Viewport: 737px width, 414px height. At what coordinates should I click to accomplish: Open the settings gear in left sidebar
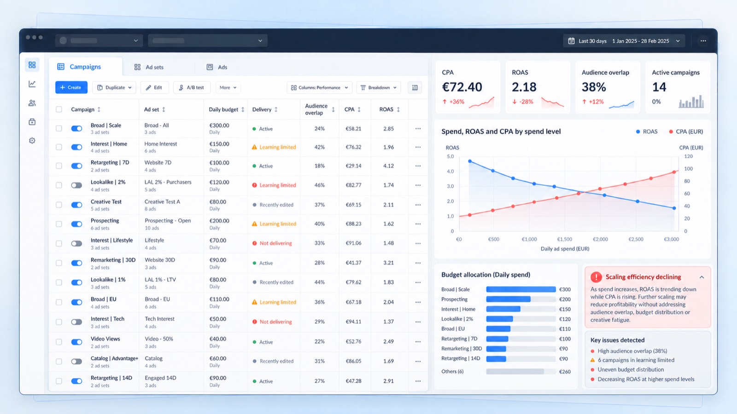click(x=32, y=141)
